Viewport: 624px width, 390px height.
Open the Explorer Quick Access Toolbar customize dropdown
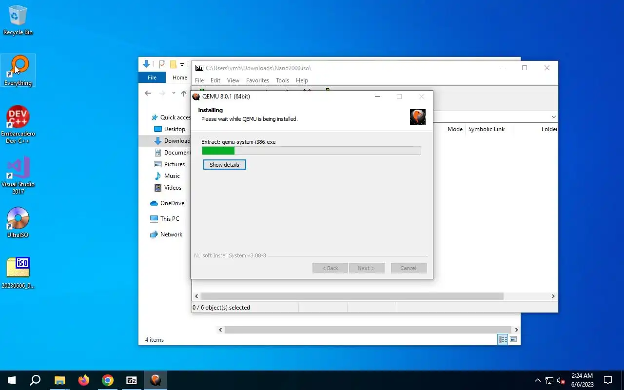[x=182, y=64]
